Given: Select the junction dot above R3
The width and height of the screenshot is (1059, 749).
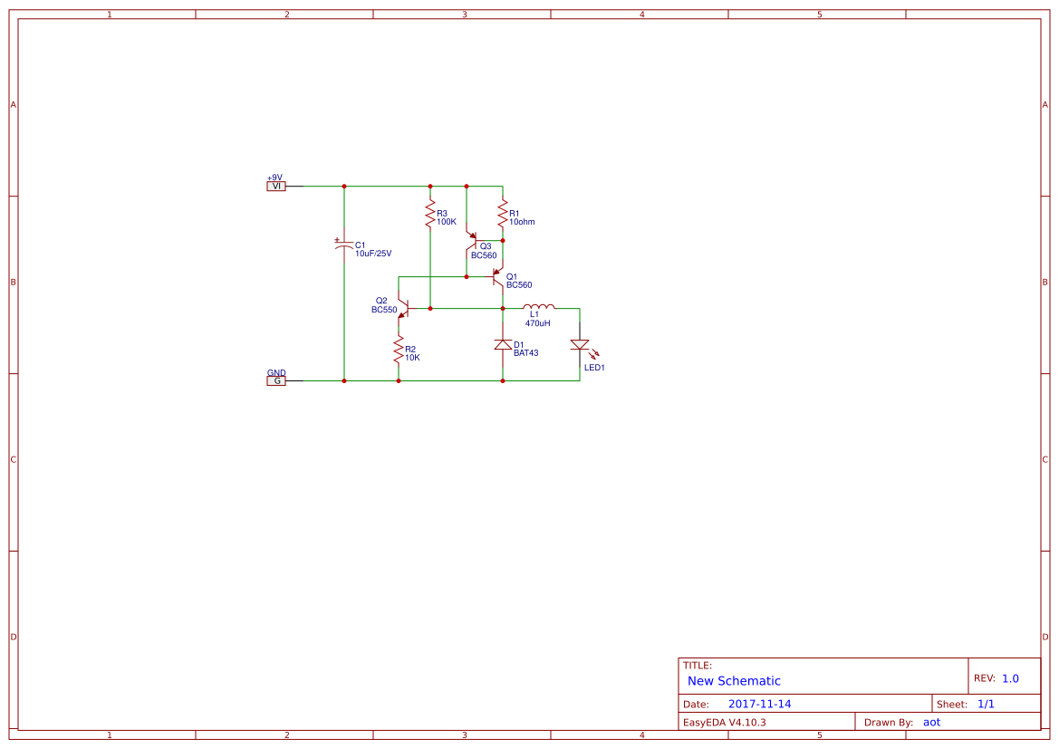Looking at the screenshot, I should [x=430, y=186].
